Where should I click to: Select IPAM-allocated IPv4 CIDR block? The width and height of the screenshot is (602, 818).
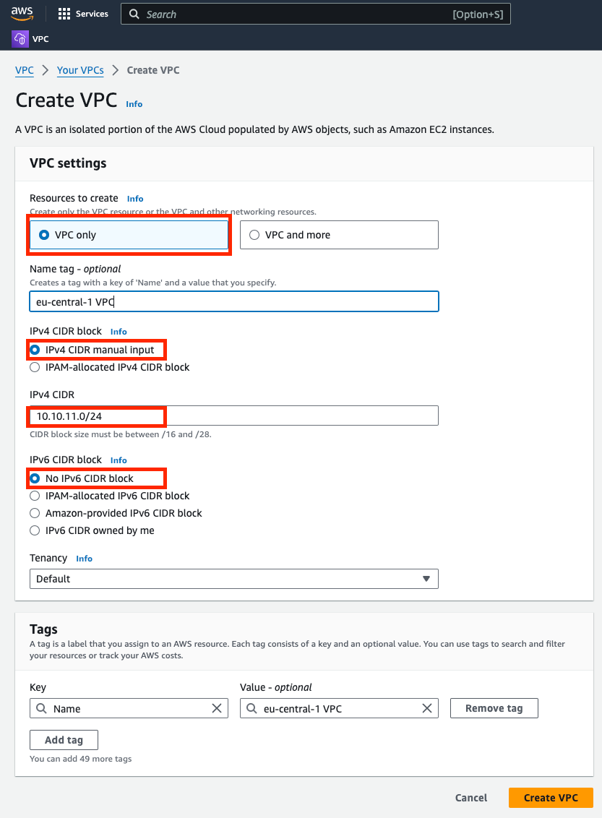[34, 367]
